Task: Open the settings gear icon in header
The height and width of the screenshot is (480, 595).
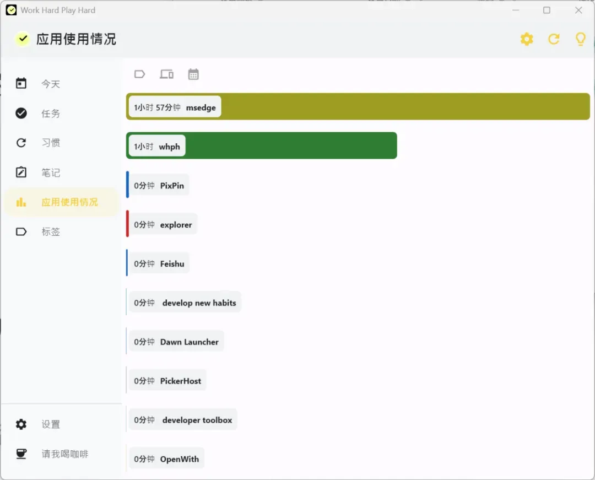Action: coord(527,39)
